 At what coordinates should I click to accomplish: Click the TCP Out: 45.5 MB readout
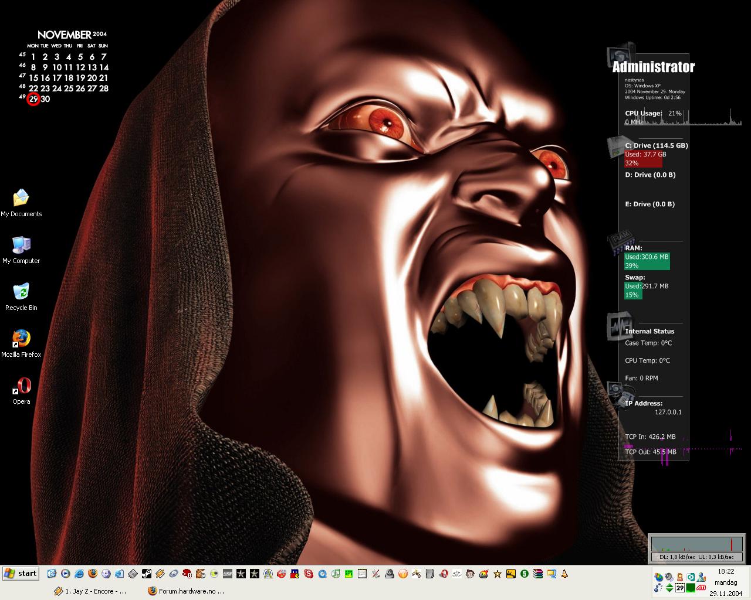tap(651, 452)
